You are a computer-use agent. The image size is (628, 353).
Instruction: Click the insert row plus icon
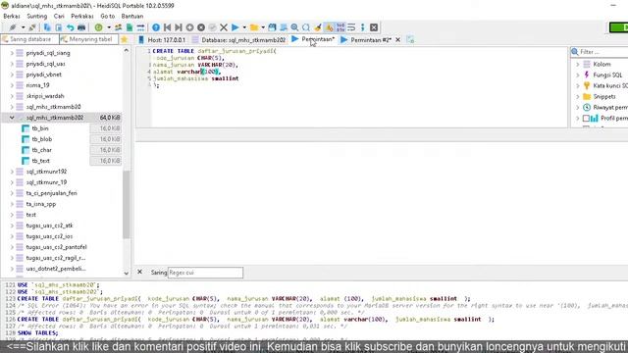[189, 27]
